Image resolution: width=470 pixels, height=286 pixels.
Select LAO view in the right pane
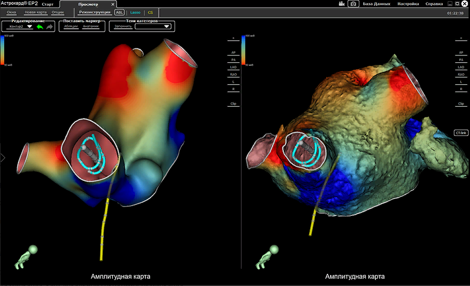(x=461, y=67)
